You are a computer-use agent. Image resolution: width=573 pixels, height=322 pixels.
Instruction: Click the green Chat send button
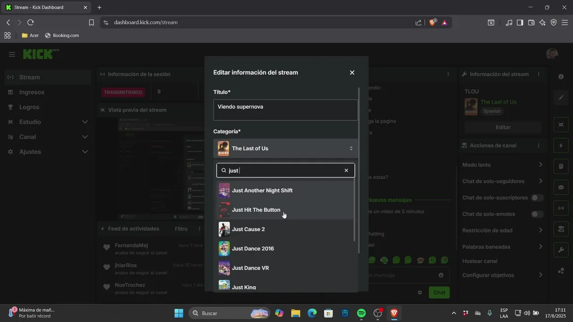pyautogui.click(x=439, y=292)
